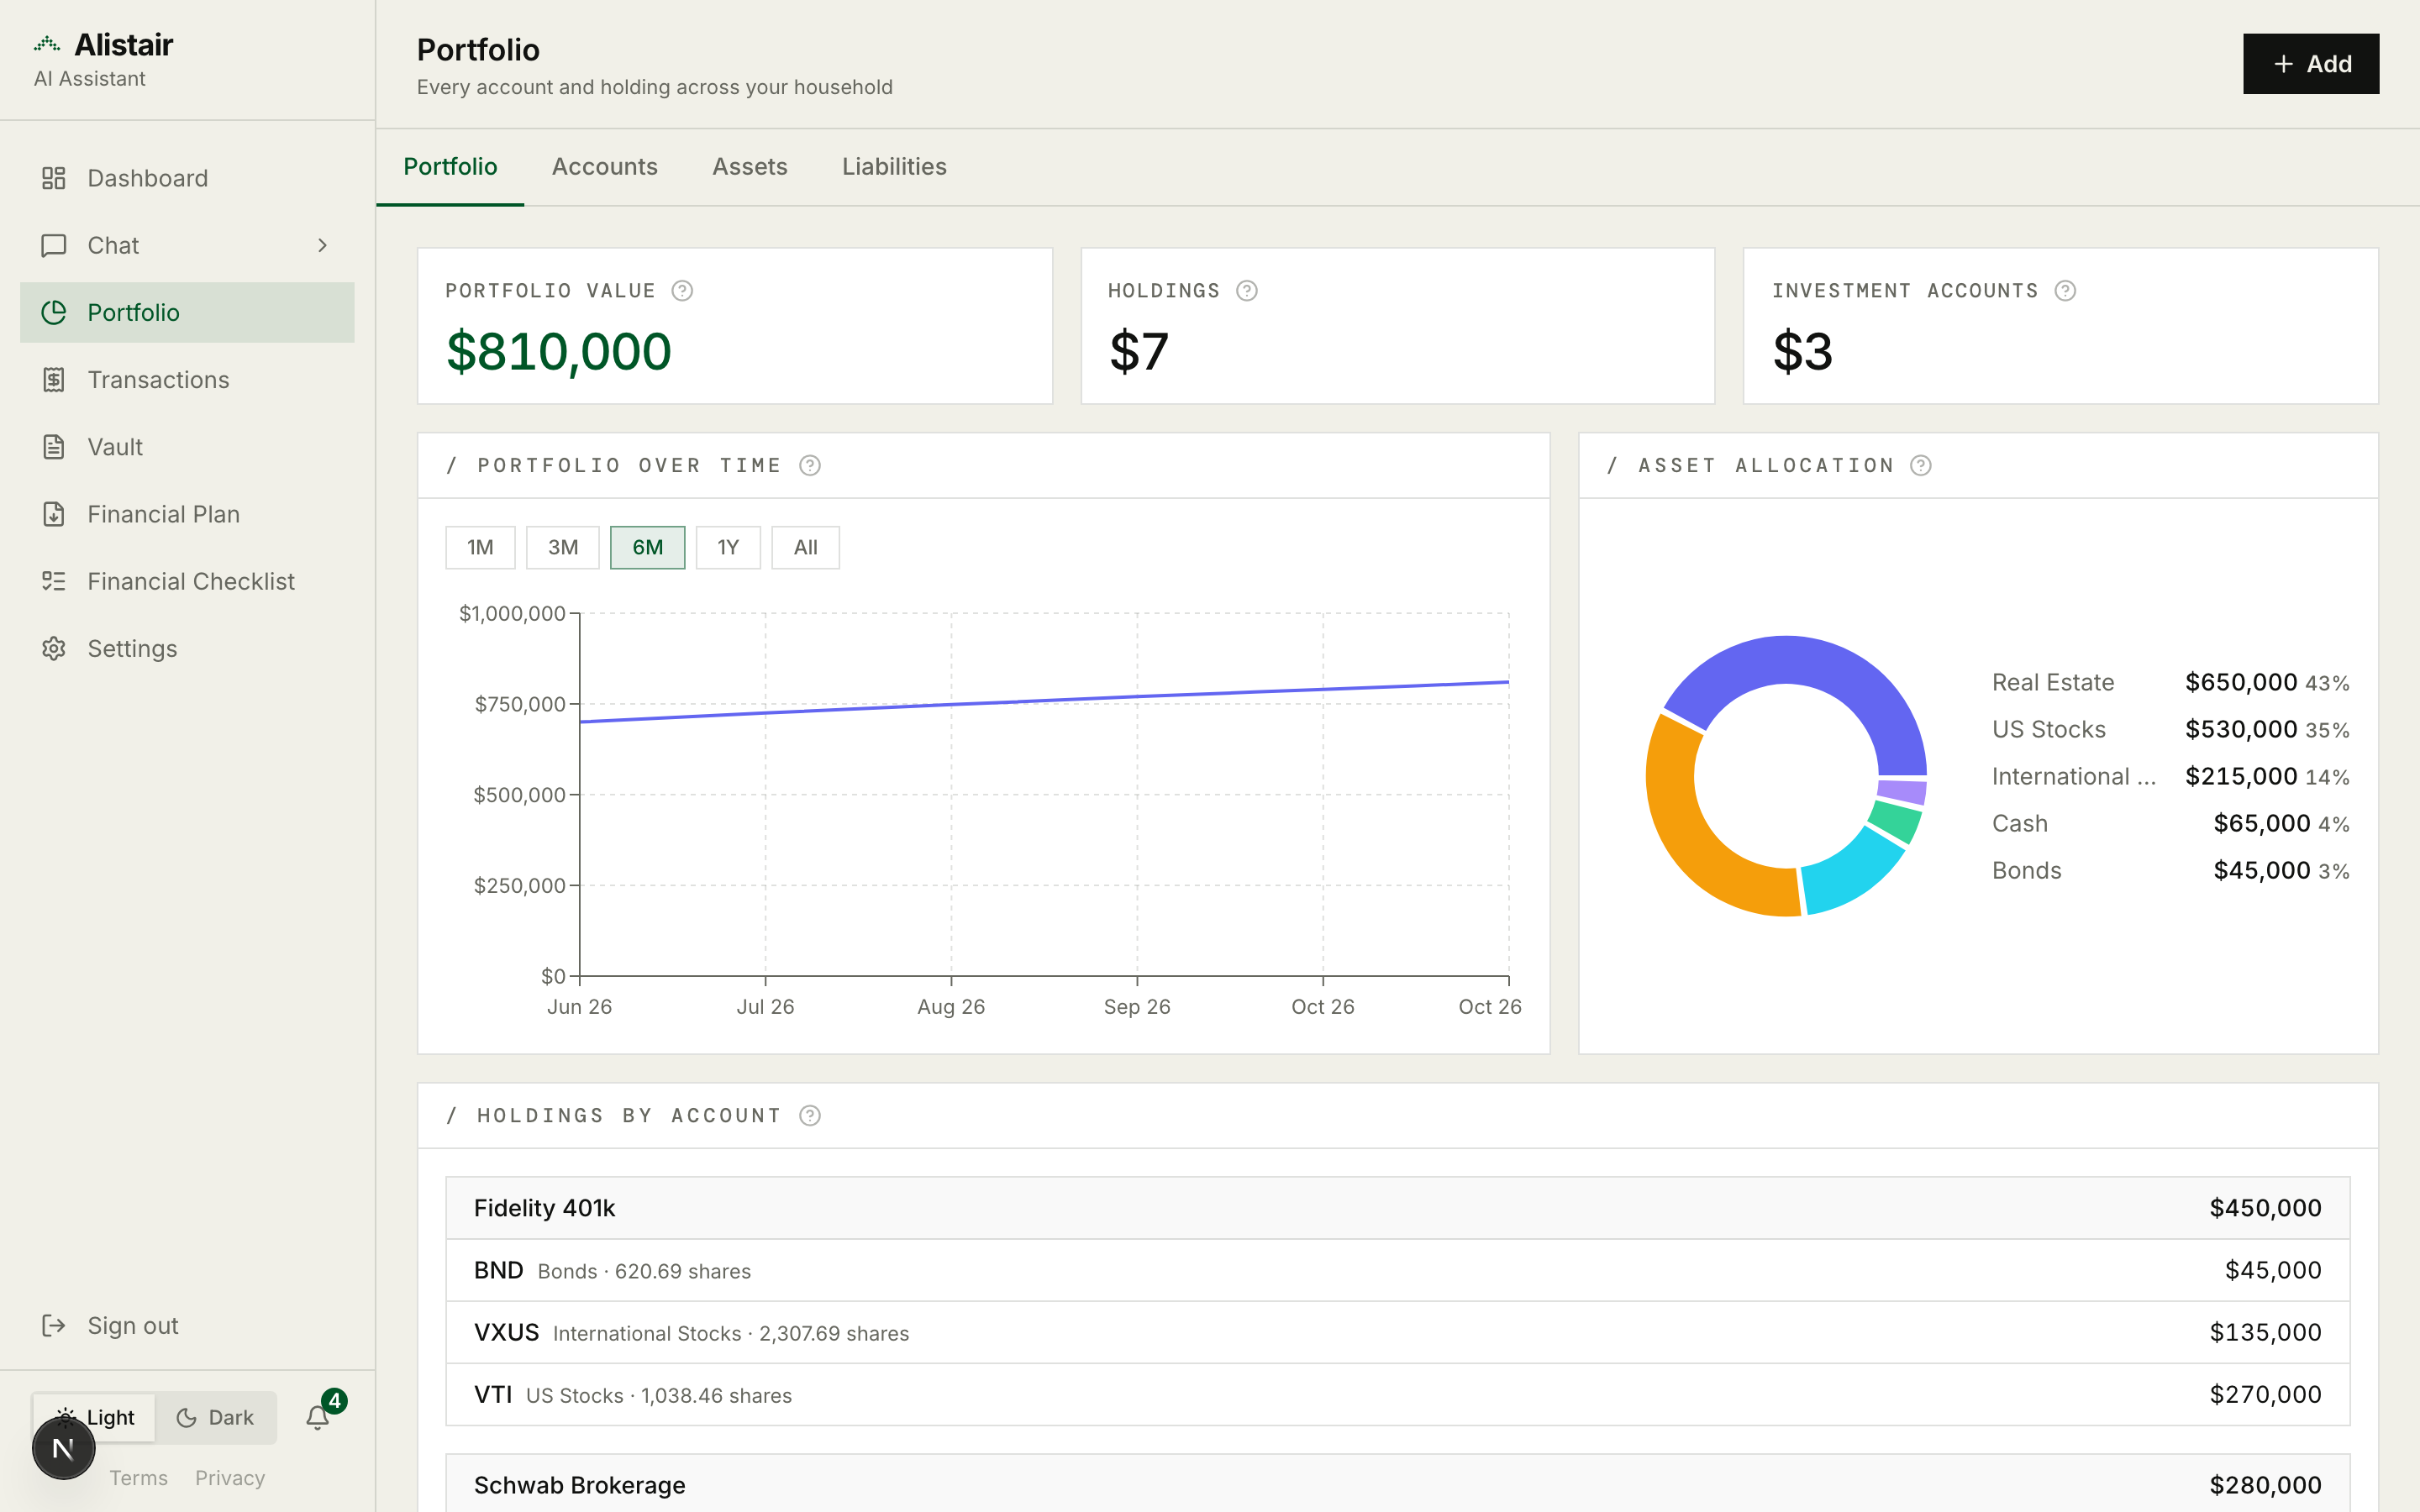Switch theme to Dark mode
Viewport: 2420px width, 1512px height.
pyautogui.click(x=215, y=1417)
